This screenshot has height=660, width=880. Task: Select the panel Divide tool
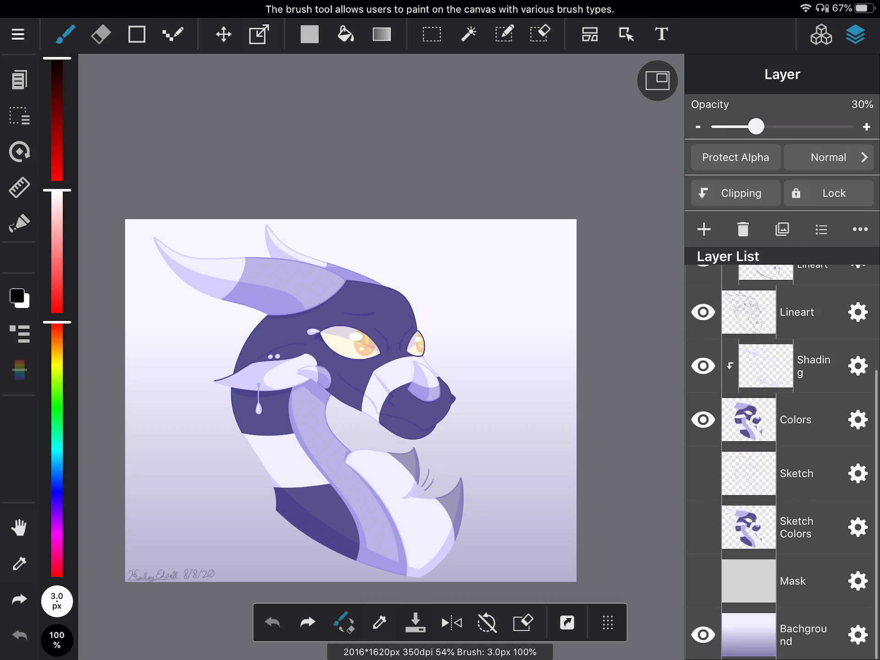coord(590,34)
